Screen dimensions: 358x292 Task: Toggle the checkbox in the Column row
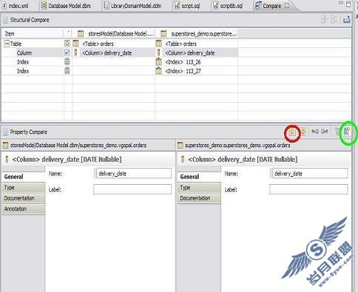point(67,52)
